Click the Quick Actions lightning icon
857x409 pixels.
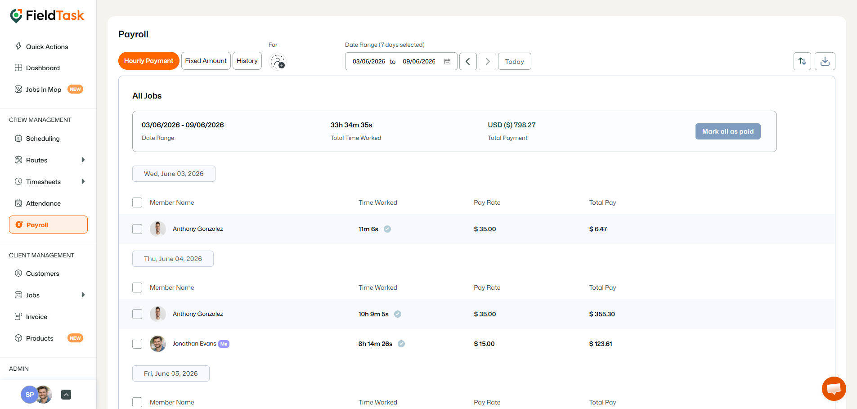18,46
